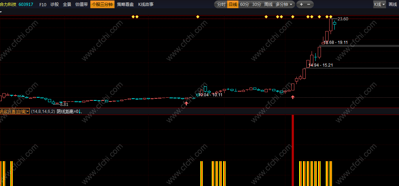Screen dimensions: 399x186
Task: Click the stock code 603917
Action: click(x=26, y=4)
